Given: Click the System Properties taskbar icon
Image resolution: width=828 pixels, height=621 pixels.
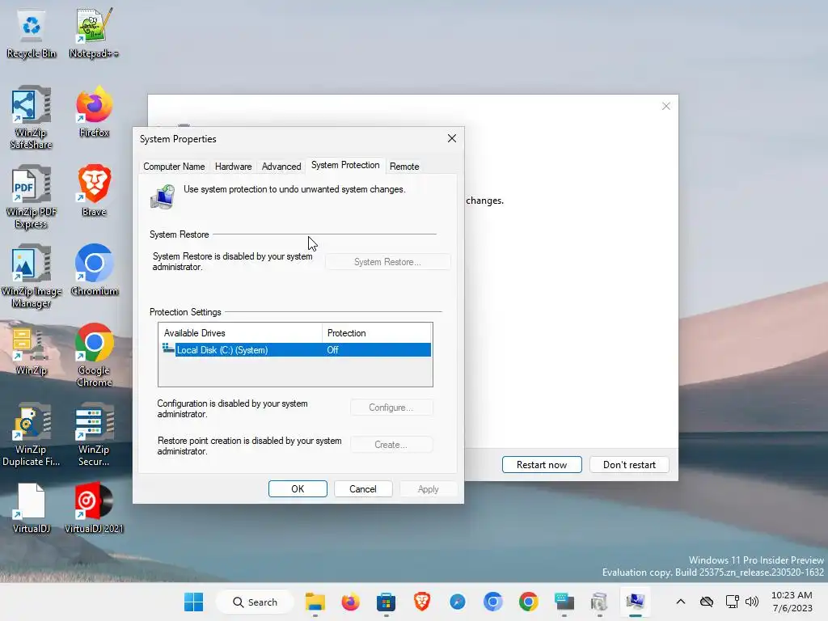Looking at the screenshot, I should click(x=636, y=602).
